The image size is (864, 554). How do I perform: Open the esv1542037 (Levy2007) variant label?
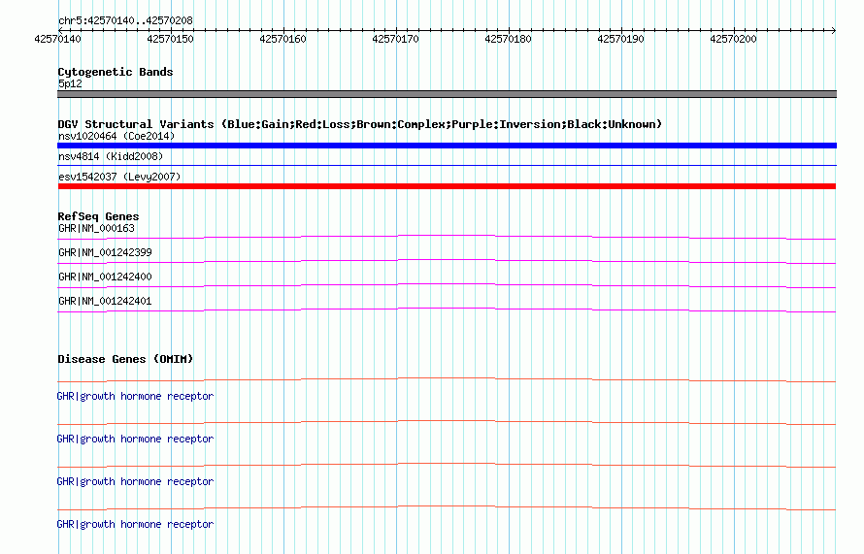pos(119,177)
